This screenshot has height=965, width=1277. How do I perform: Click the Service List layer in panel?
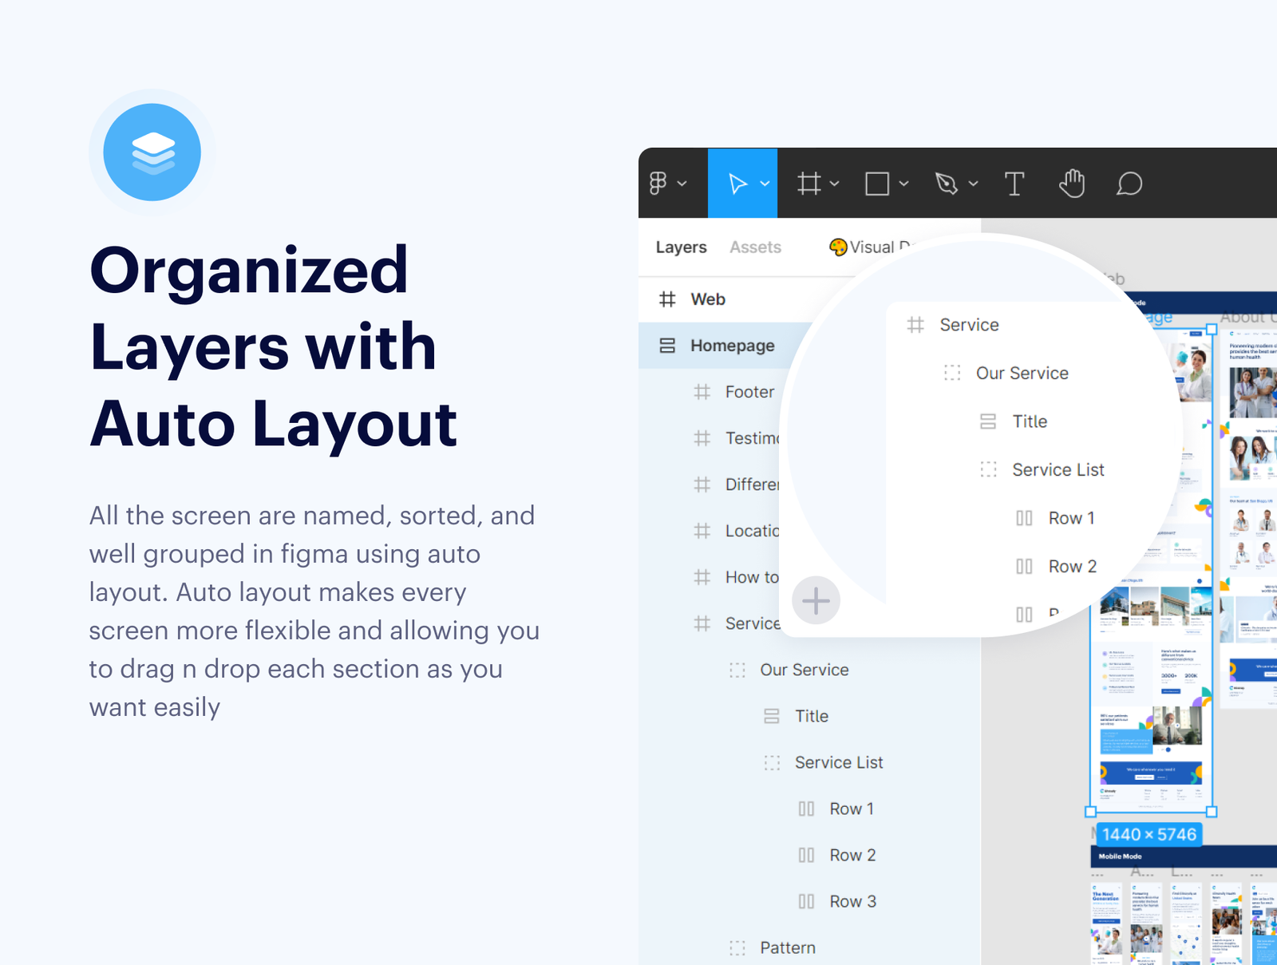[838, 762]
